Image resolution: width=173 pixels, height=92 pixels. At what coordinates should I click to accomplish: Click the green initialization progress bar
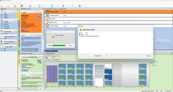tap(59, 45)
